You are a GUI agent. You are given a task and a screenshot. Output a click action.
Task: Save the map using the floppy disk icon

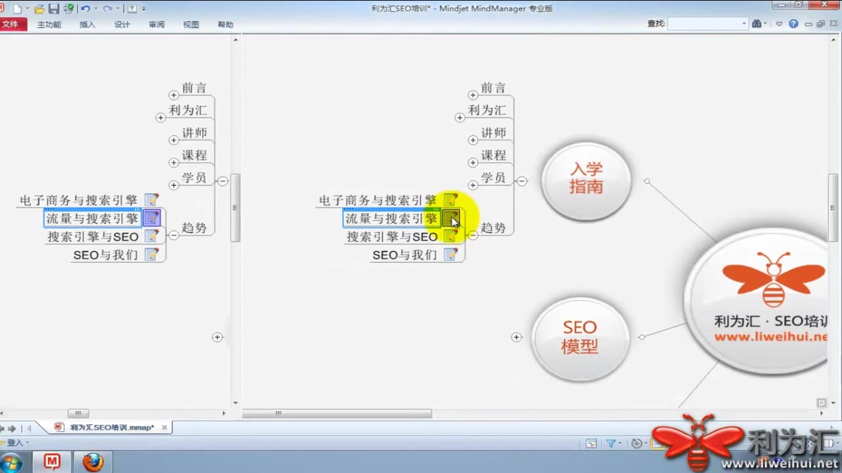(54, 9)
